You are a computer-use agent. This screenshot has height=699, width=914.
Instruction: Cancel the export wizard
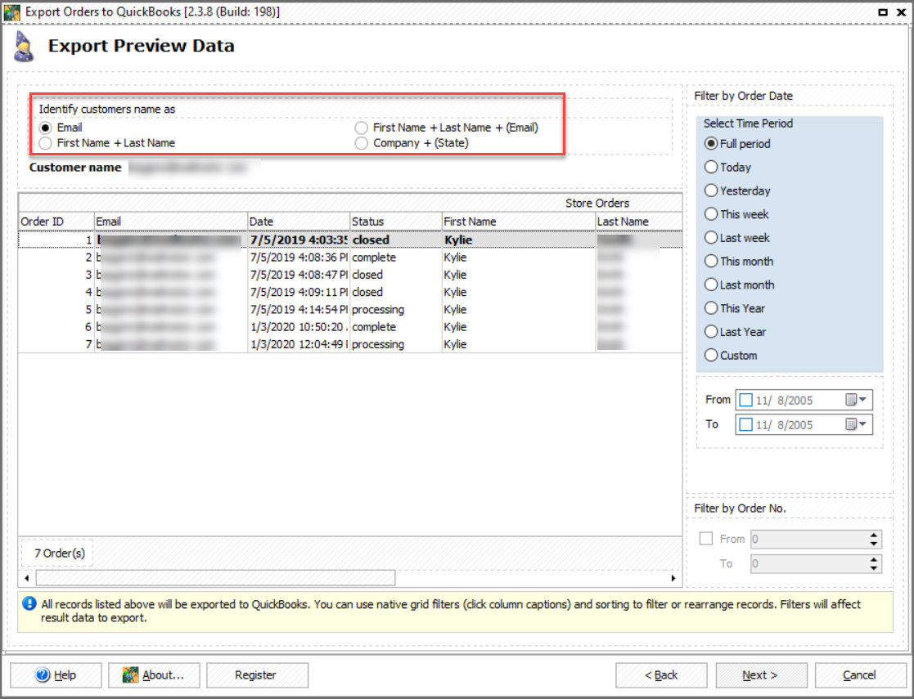(x=860, y=674)
